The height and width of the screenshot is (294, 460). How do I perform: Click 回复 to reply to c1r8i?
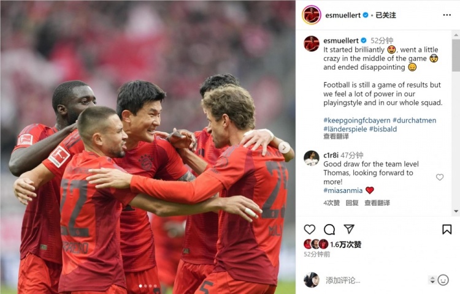pos(352,203)
